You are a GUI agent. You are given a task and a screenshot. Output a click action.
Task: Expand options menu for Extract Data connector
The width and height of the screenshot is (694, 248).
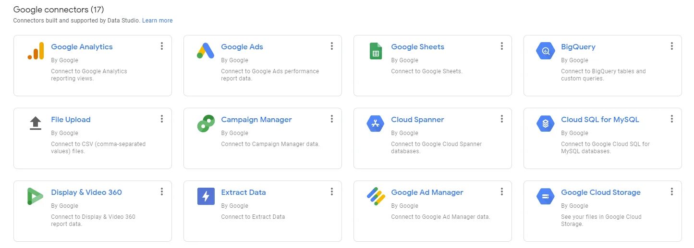click(332, 192)
